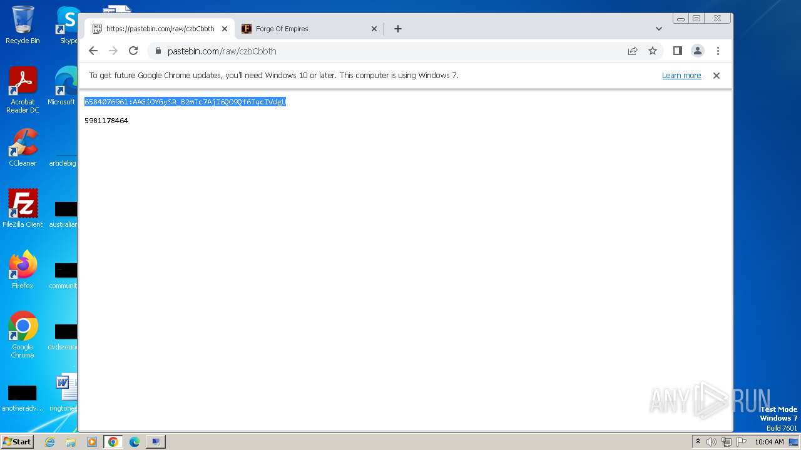Viewport: 801px width, 450px height.
Task: Open the articlebig desktop file
Action: pyautogui.click(x=63, y=159)
